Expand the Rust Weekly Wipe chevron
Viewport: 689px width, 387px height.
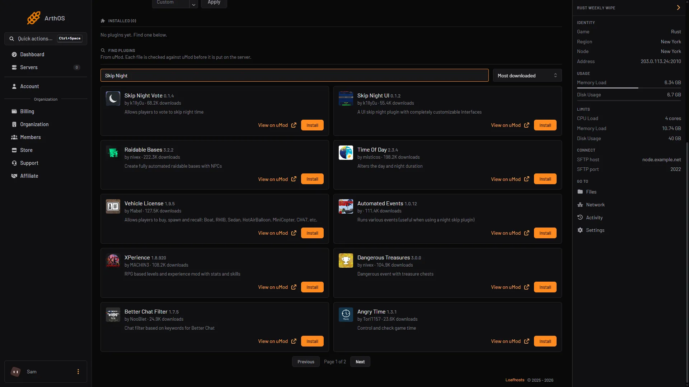[678, 8]
